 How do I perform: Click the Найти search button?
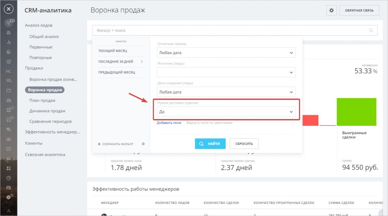click(x=210, y=144)
